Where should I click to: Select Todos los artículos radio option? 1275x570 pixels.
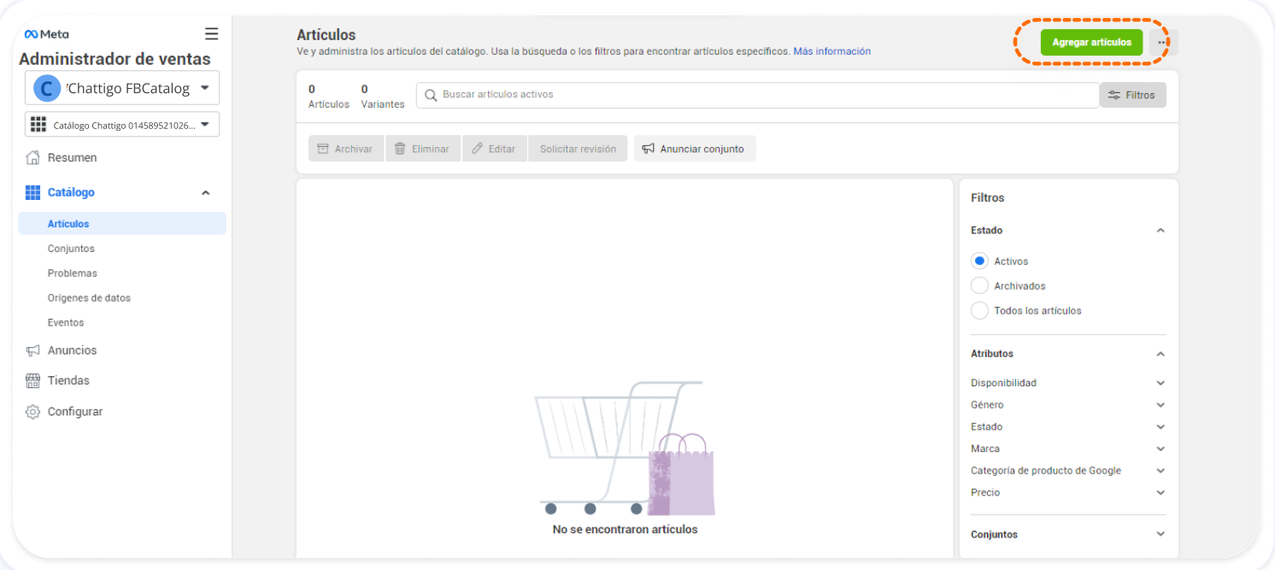pos(979,311)
